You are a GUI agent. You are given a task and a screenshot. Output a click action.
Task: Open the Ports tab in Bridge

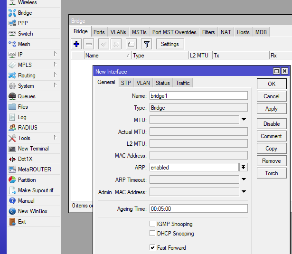99,32
